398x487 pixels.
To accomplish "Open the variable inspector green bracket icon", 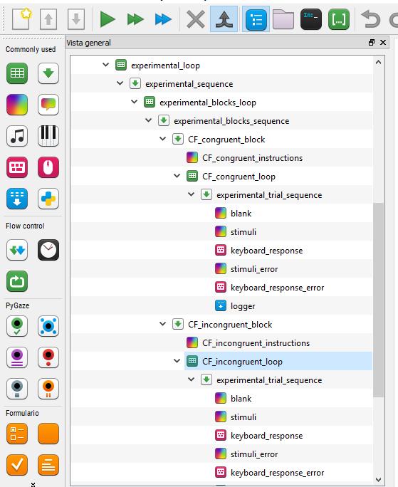I will coord(339,19).
